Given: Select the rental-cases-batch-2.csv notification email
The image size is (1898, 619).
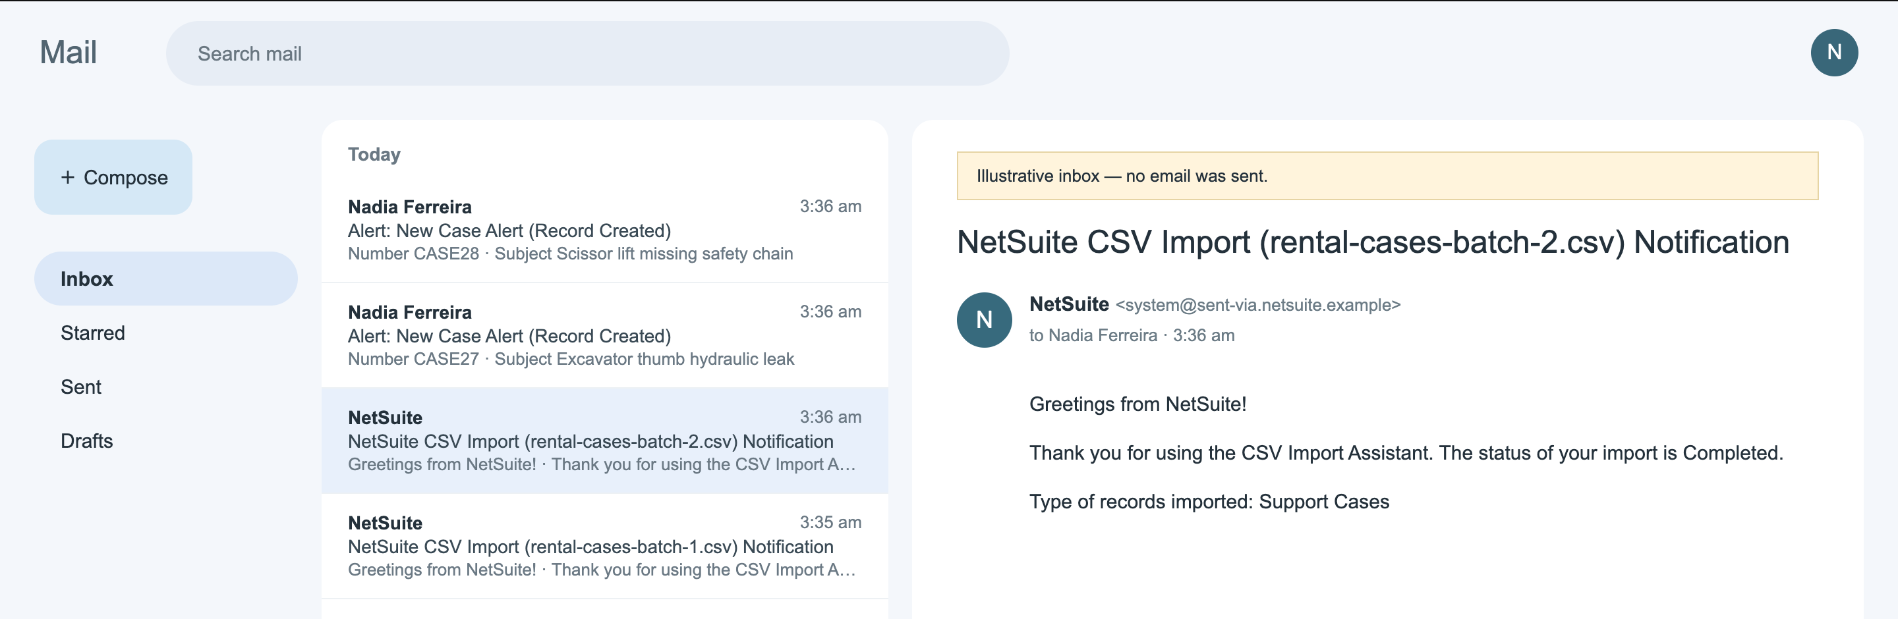Looking at the screenshot, I should click(604, 441).
